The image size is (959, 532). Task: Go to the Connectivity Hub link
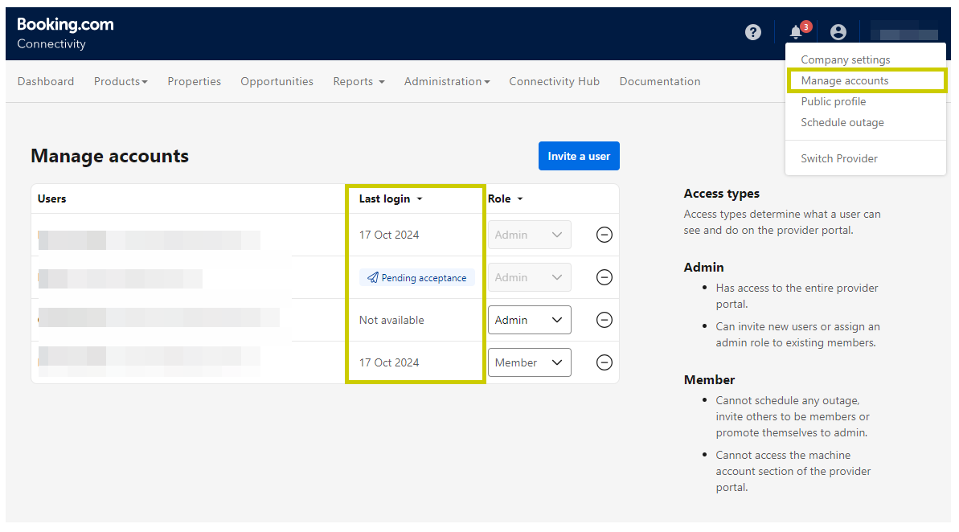[554, 81]
